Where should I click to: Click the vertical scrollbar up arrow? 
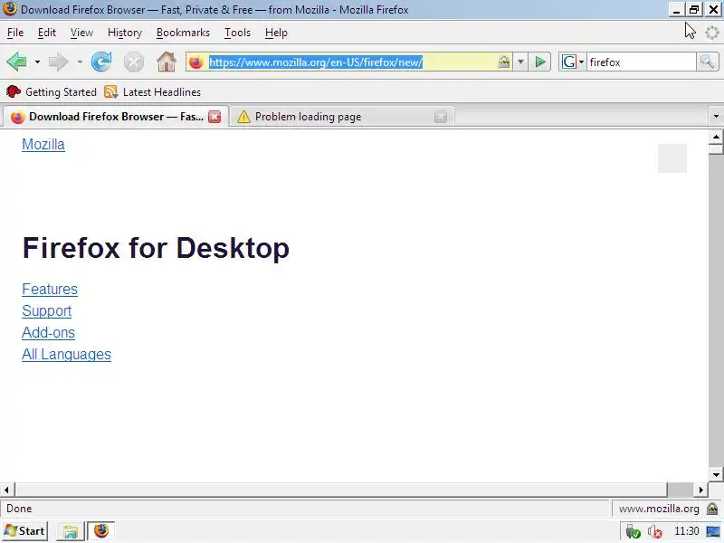tap(716, 137)
